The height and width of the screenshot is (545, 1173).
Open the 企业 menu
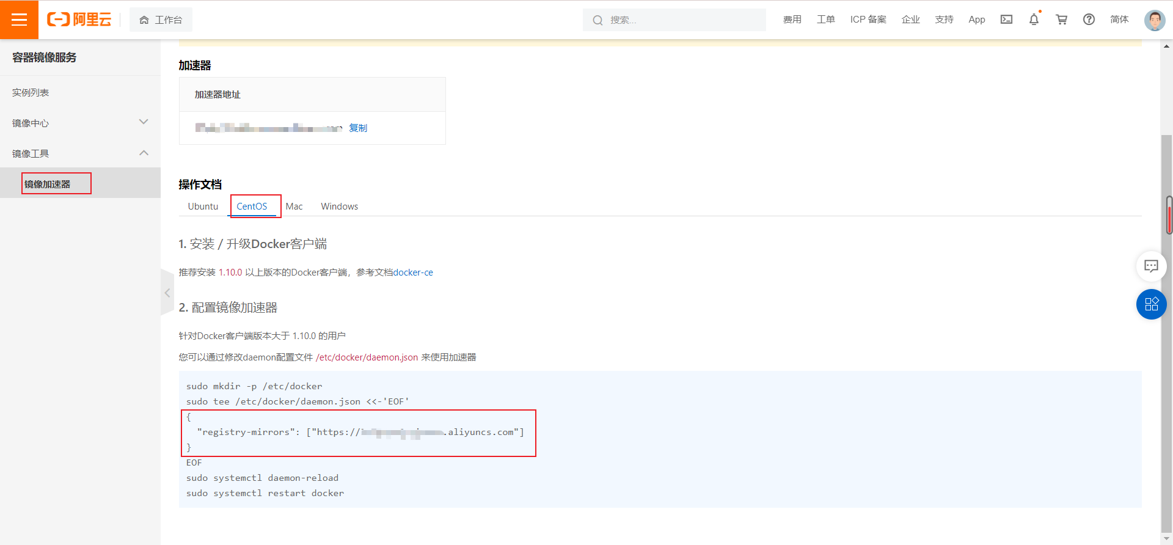pos(910,20)
